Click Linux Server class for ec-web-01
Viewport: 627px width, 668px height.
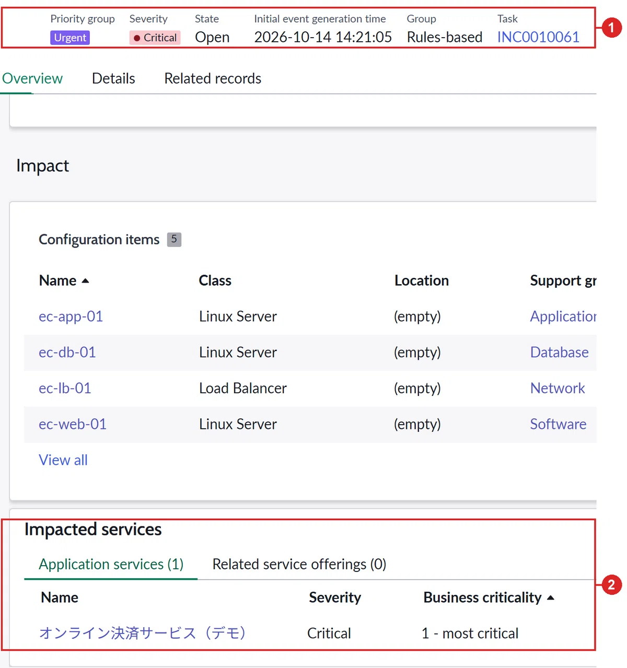tap(238, 424)
